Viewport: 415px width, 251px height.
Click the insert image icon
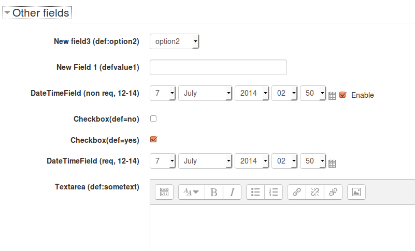[356, 192]
